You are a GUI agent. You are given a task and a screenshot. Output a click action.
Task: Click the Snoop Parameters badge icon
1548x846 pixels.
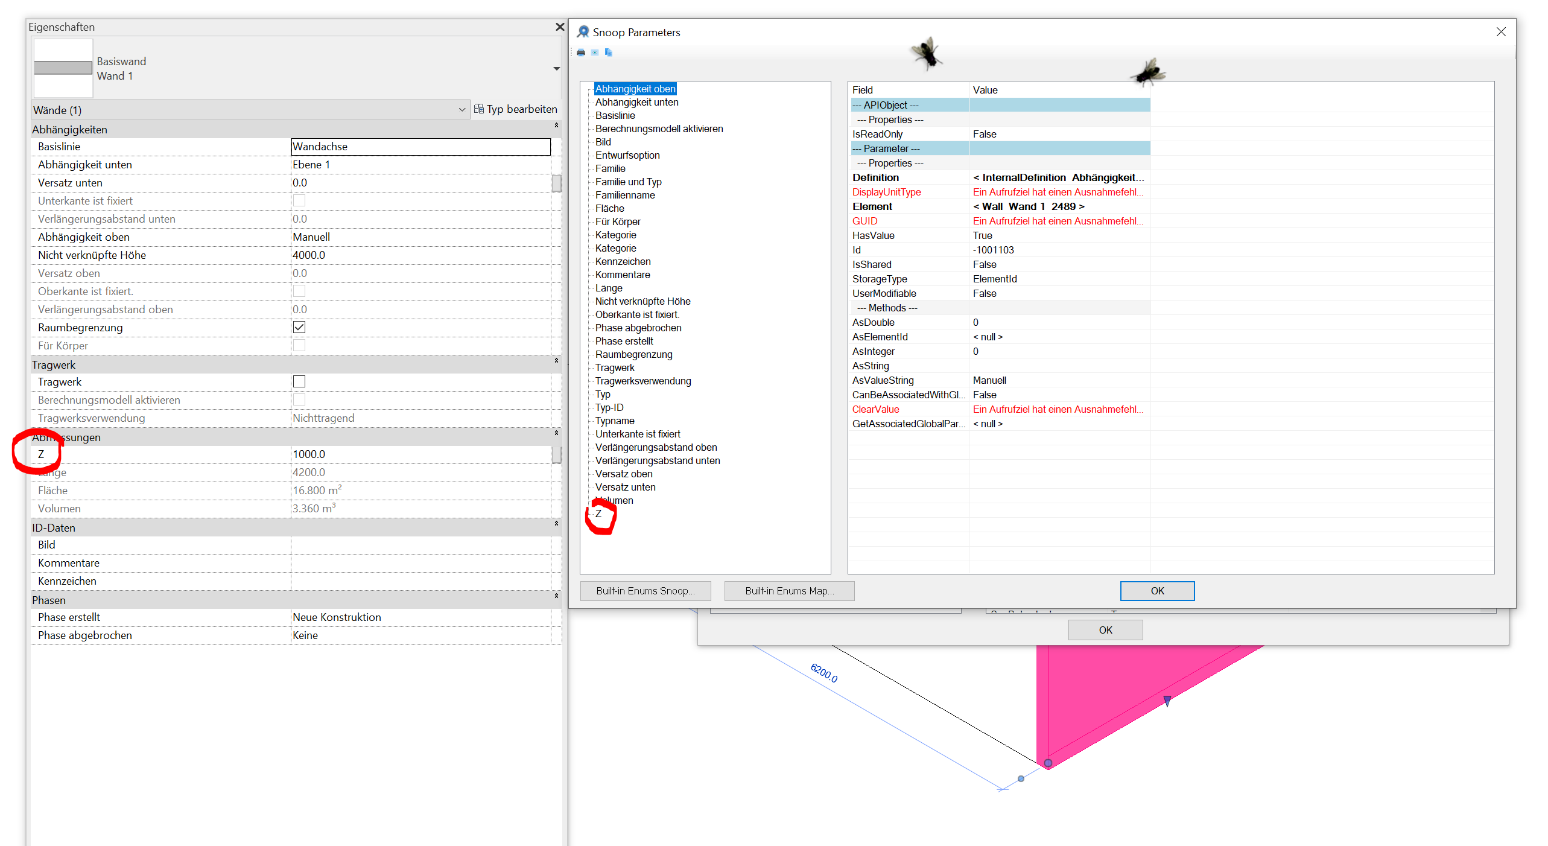pos(583,31)
